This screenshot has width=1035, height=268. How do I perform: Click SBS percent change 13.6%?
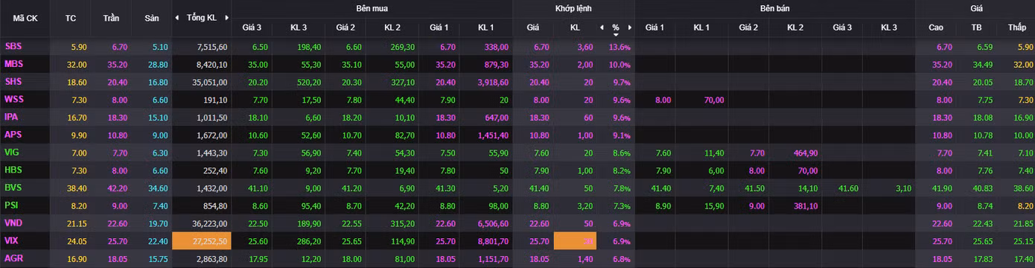(620, 47)
